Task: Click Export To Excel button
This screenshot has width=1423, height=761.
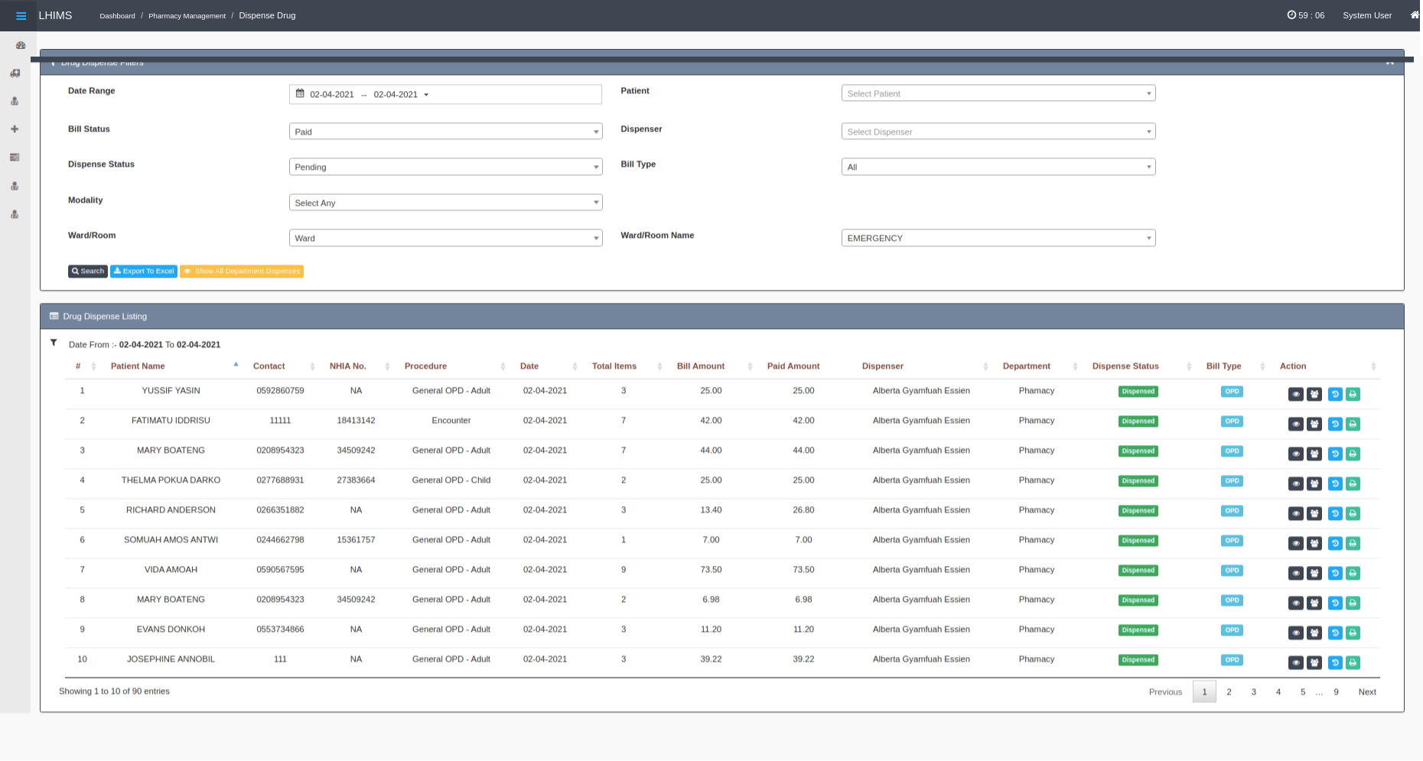Action: point(144,272)
